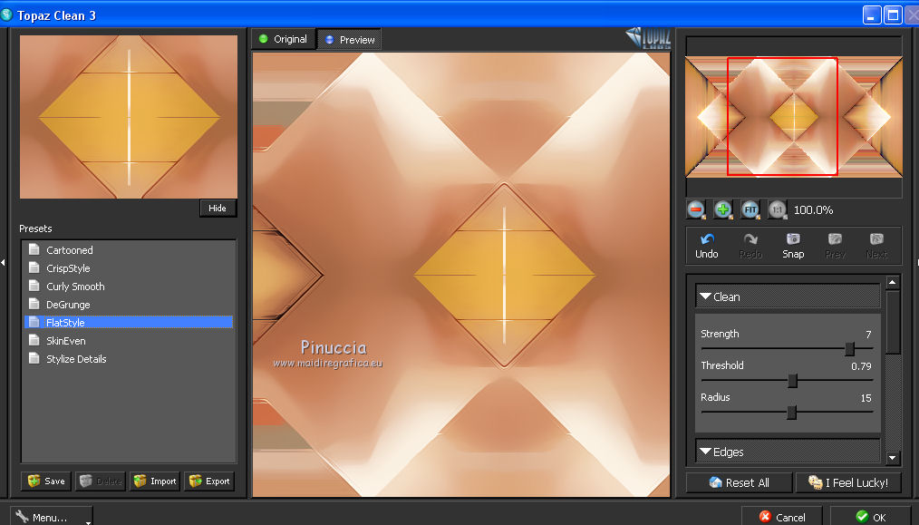Collapse the Edges settings section
The height and width of the screenshot is (525, 919).
click(788, 452)
